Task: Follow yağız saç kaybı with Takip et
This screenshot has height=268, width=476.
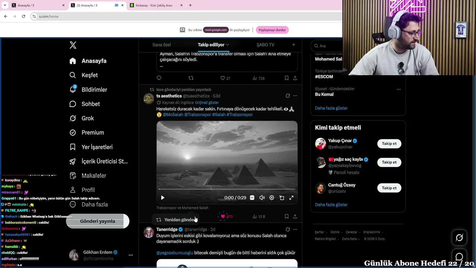Action: [x=389, y=162]
